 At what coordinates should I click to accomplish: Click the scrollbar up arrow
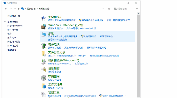139,14
